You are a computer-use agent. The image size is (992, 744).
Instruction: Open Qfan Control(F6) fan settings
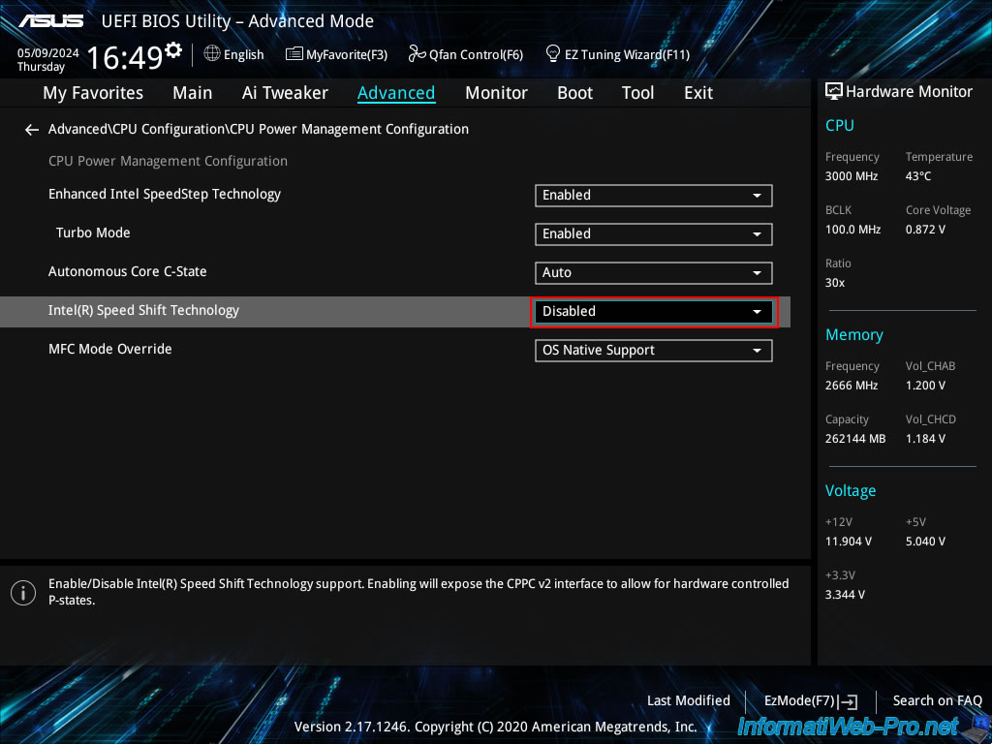coord(466,54)
